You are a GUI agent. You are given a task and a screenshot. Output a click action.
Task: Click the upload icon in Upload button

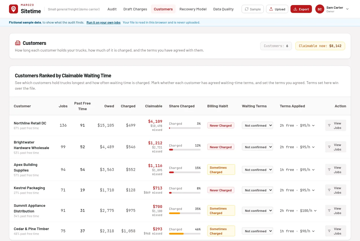click(271, 9)
